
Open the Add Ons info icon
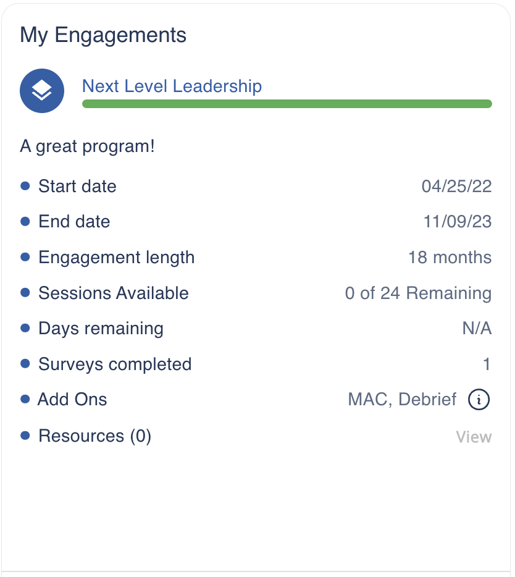[x=479, y=400]
